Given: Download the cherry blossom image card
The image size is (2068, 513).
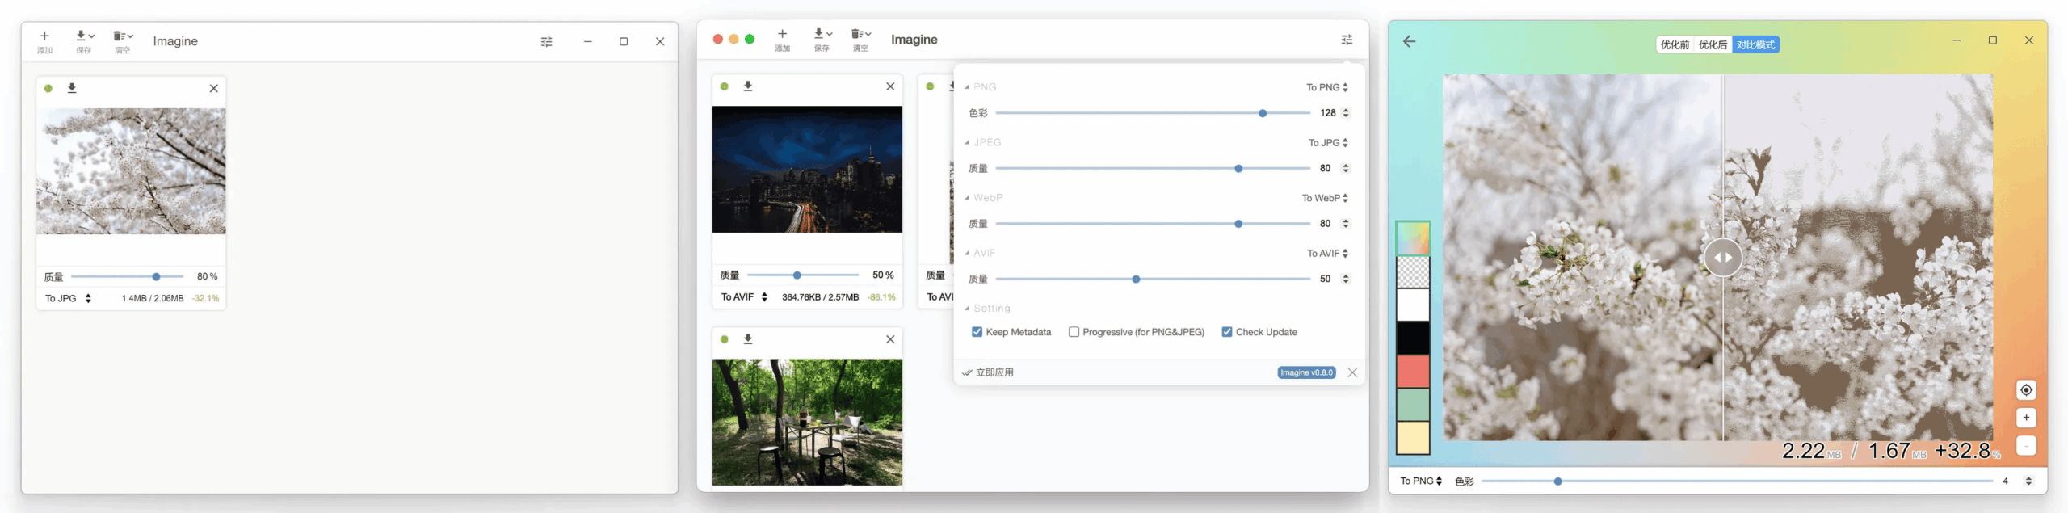Looking at the screenshot, I should tap(72, 88).
